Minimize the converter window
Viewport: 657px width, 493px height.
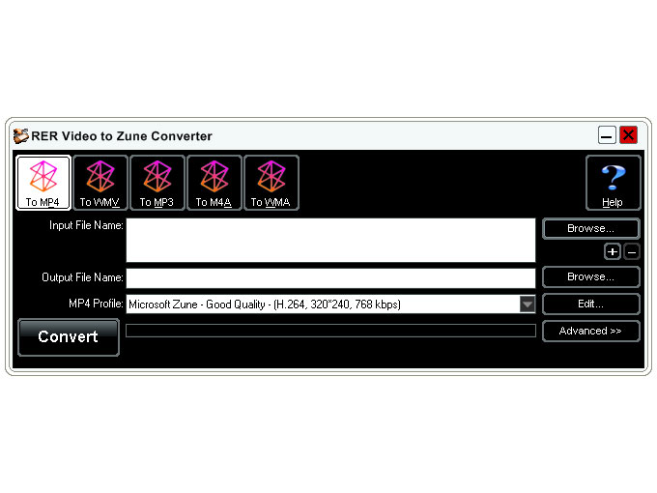[607, 135]
